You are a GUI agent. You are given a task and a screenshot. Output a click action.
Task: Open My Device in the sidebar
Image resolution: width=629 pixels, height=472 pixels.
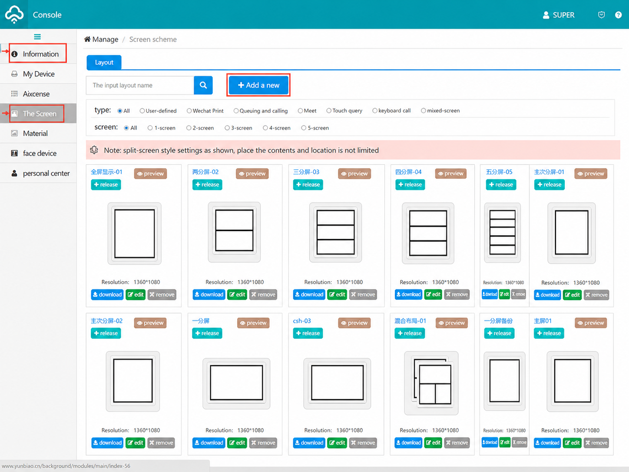click(x=38, y=74)
